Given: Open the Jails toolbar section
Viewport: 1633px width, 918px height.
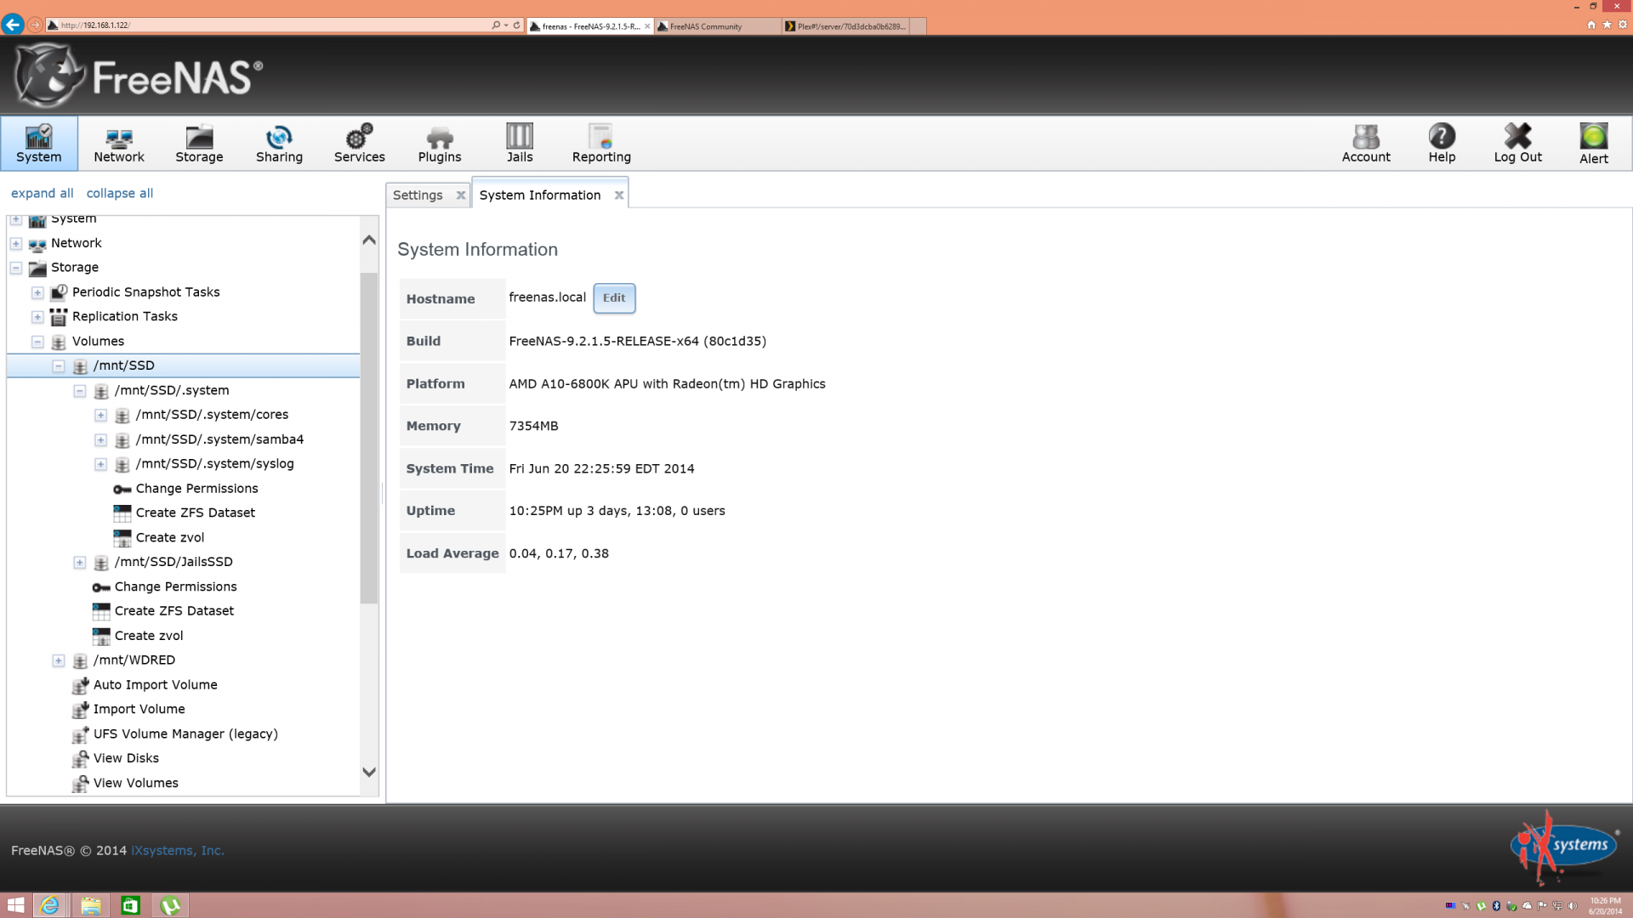Looking at the screenshot, I should [520, 144].
